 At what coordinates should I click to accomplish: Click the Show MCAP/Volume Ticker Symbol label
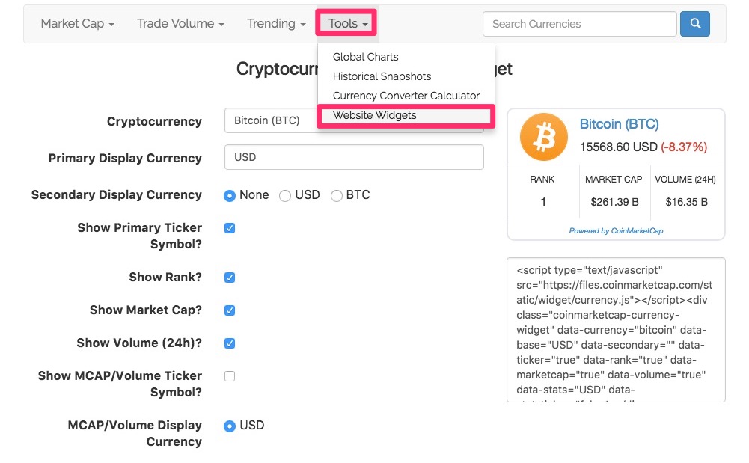120,384
